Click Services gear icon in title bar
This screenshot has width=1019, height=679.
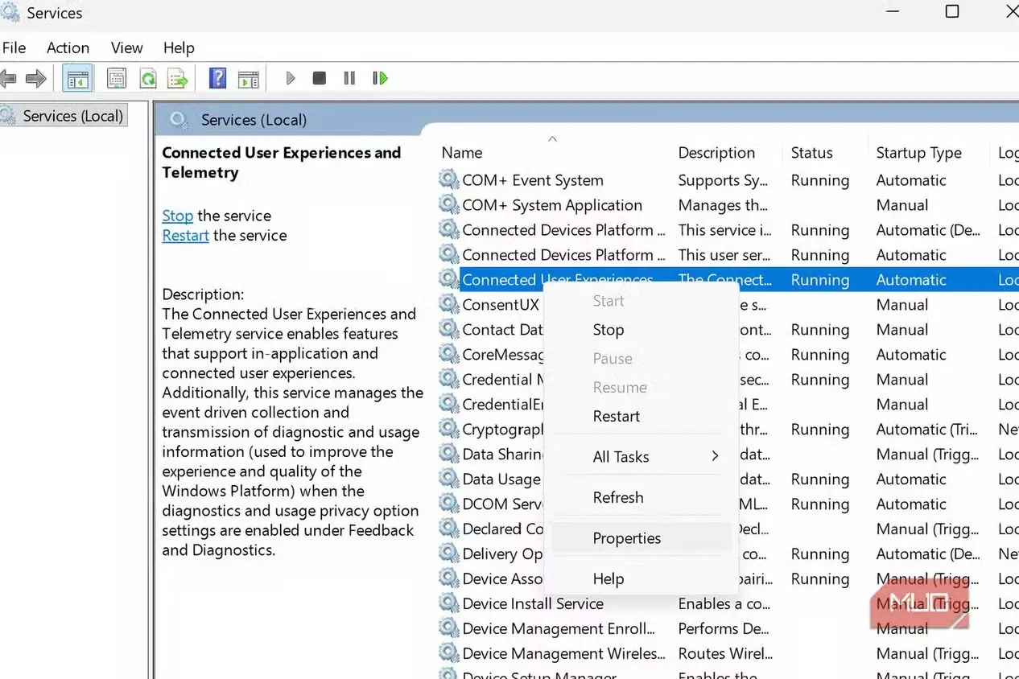click(x=9, y=12)
